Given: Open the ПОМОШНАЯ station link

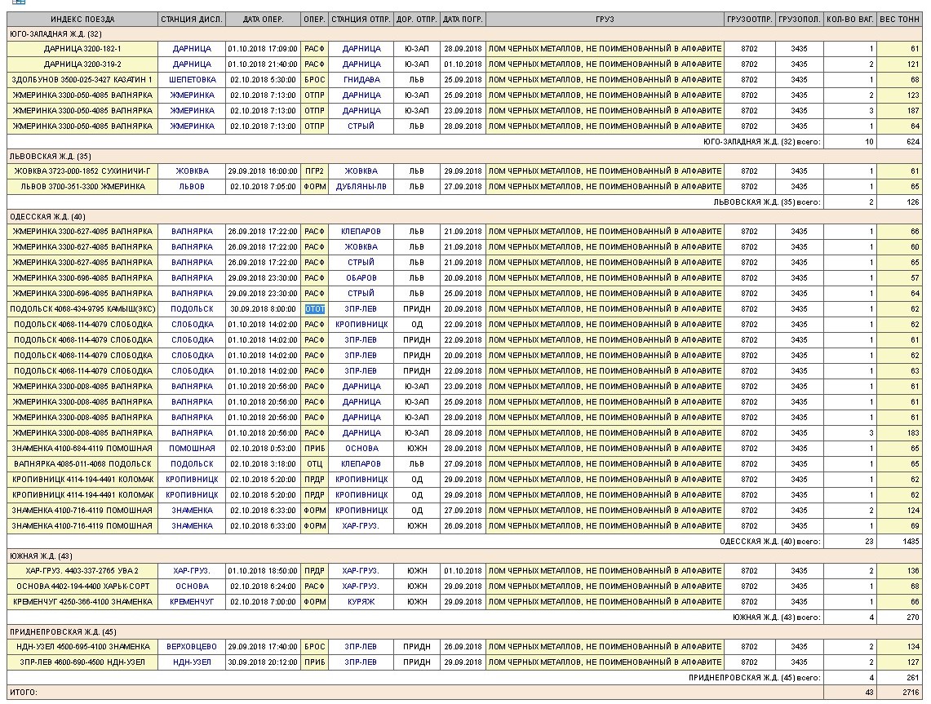Looking at the screenshot, I should (192, 448).
